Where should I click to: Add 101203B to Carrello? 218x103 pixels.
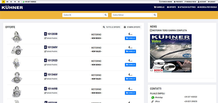click(131, 38)
